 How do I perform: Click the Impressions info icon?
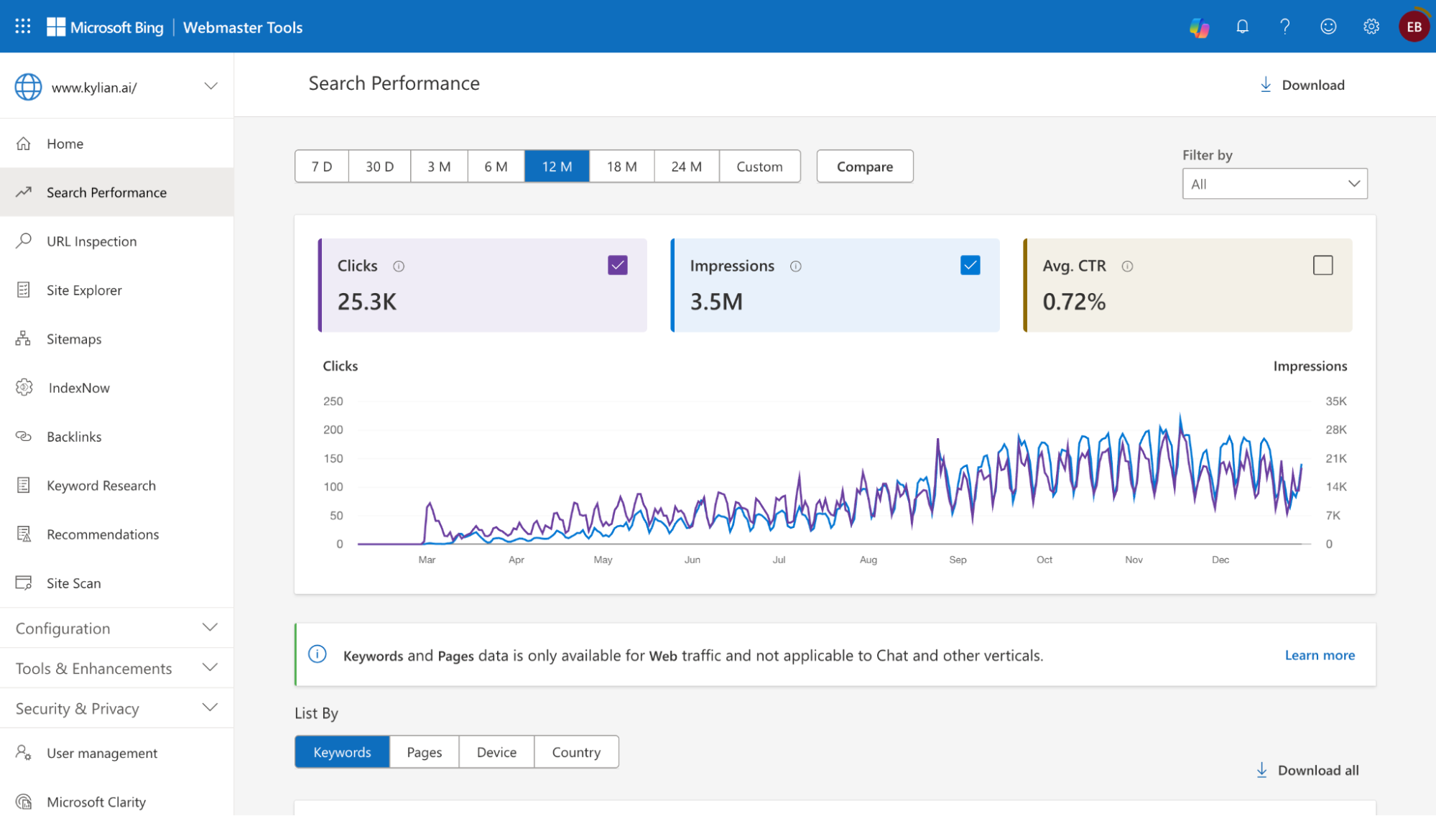(795, 266)
